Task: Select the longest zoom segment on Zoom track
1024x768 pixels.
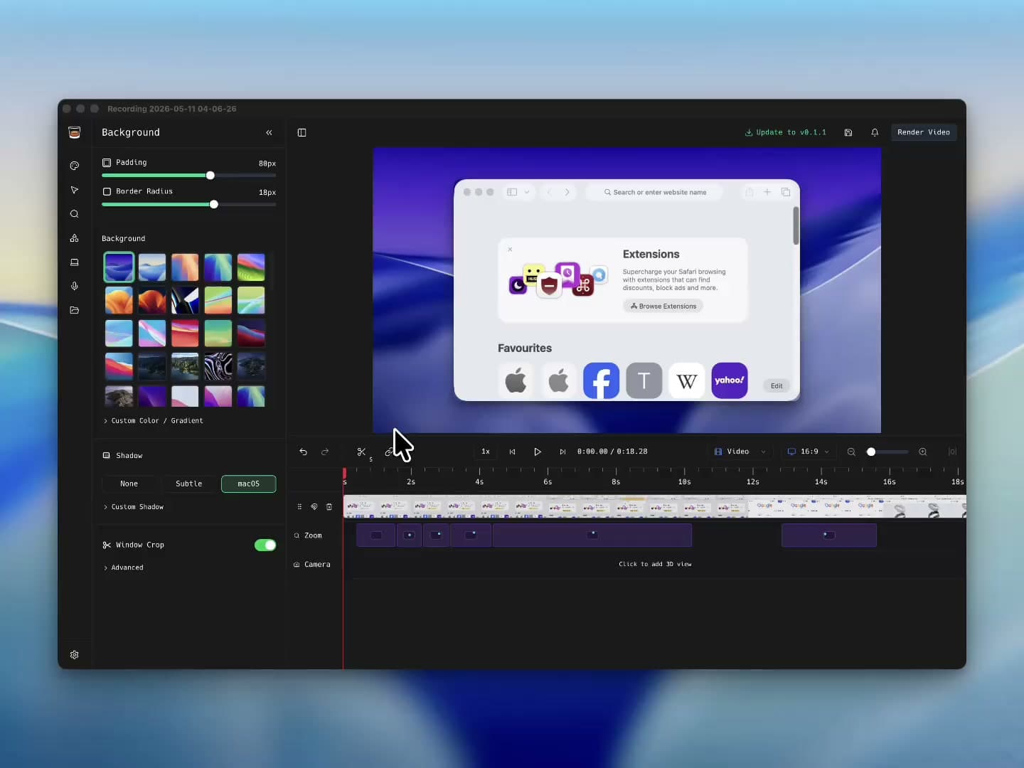Action: [x=592, y=535]
